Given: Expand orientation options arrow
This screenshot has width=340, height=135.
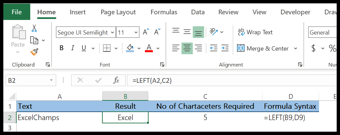Looking at the screenshot, I should pos(222,32).
